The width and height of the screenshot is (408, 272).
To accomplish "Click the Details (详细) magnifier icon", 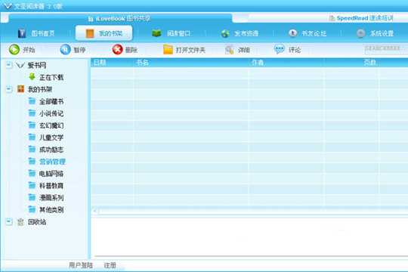I will pyautogui.click(x=229, y=49).
